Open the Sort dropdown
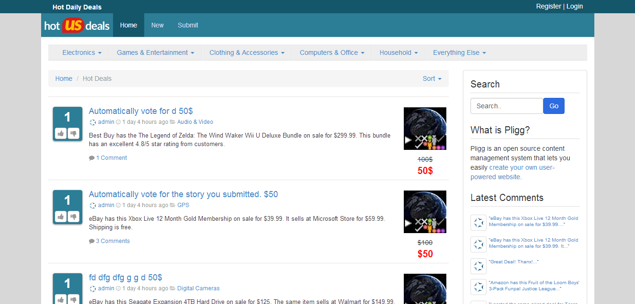This screenshot has width=635, height=304. (x=432, y=78)
